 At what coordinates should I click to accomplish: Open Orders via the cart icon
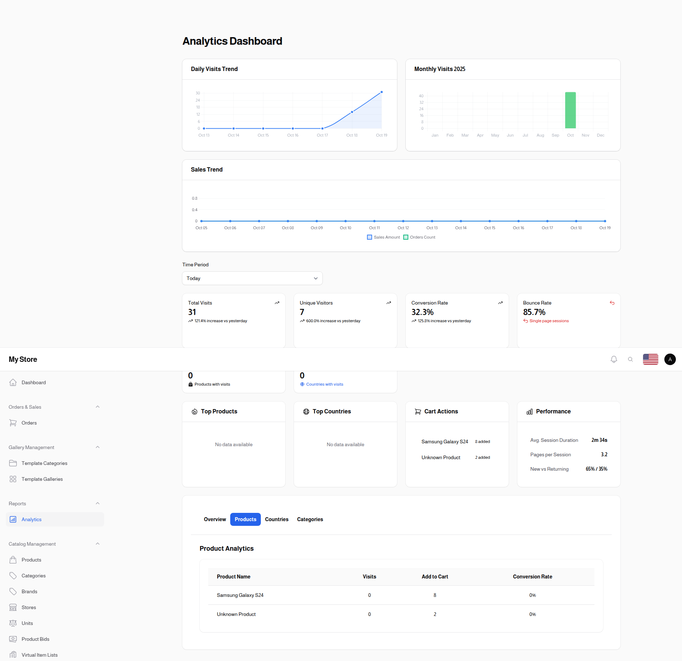[13, 422]
